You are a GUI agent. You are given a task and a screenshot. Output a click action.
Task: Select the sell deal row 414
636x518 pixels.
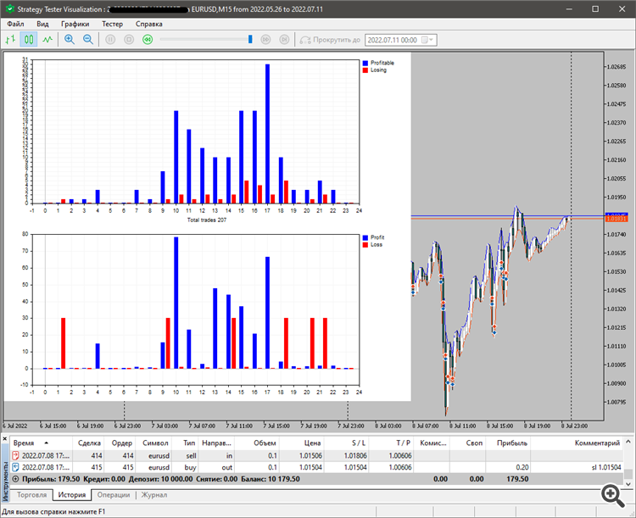click(x=316, y=455)
